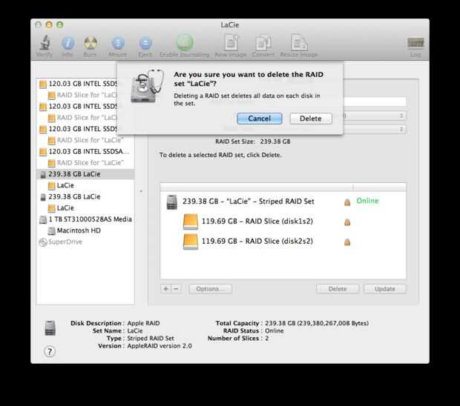Click the RAID Set Size value 239.38 GB

275,142
